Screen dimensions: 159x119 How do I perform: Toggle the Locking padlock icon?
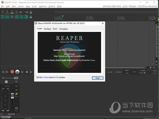31,17
